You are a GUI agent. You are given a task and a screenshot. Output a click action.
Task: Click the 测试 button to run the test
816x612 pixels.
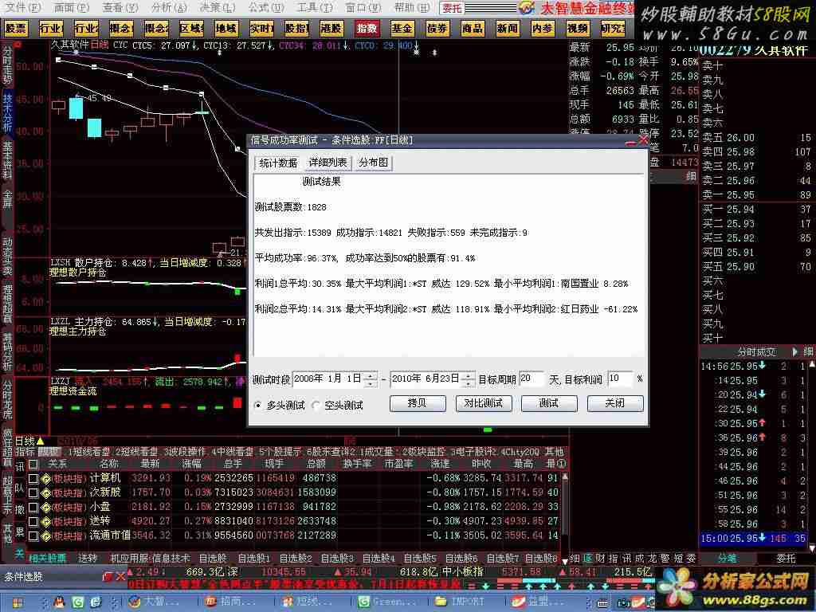tap(549, 403)
